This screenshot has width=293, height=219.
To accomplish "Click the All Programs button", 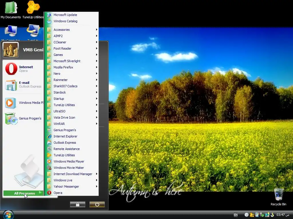I will click(x=23, y=193).
